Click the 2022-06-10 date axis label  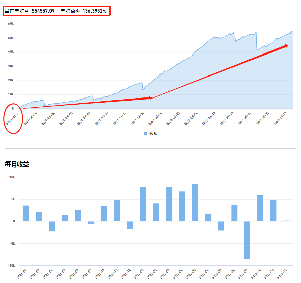(x=209, y=118)
